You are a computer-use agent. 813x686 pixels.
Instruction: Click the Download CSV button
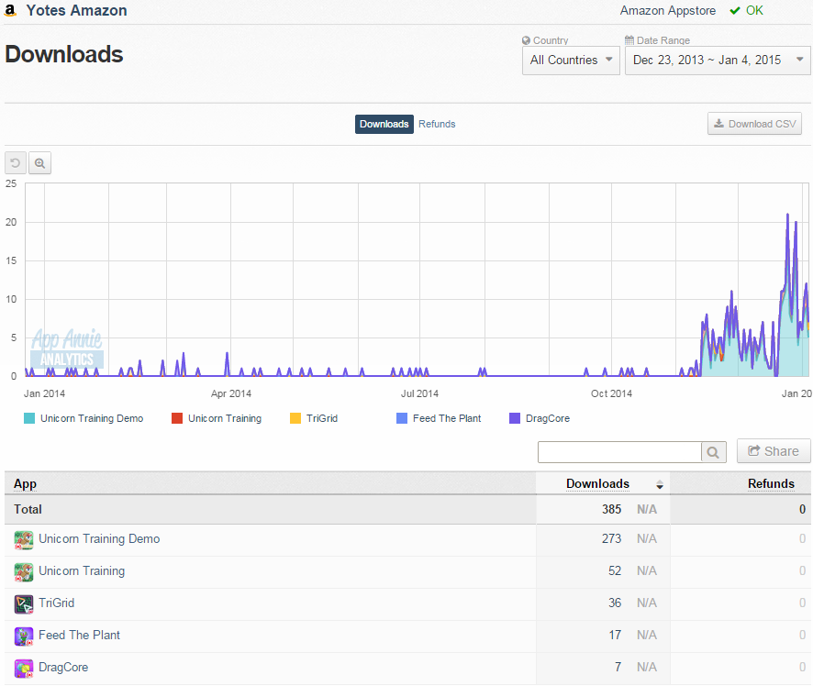[x=755, y=124]
